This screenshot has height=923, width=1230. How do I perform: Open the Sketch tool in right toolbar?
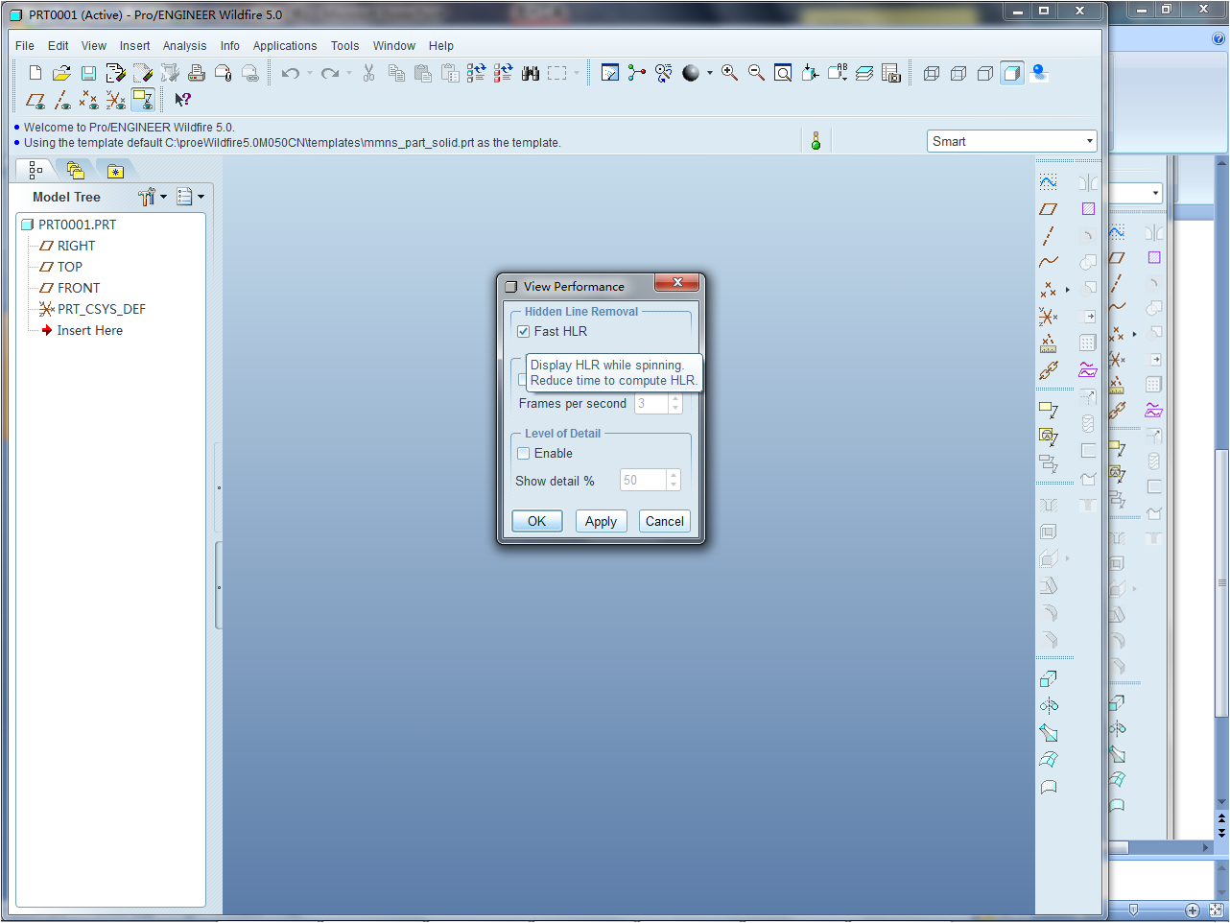(x=1048, y=182)
